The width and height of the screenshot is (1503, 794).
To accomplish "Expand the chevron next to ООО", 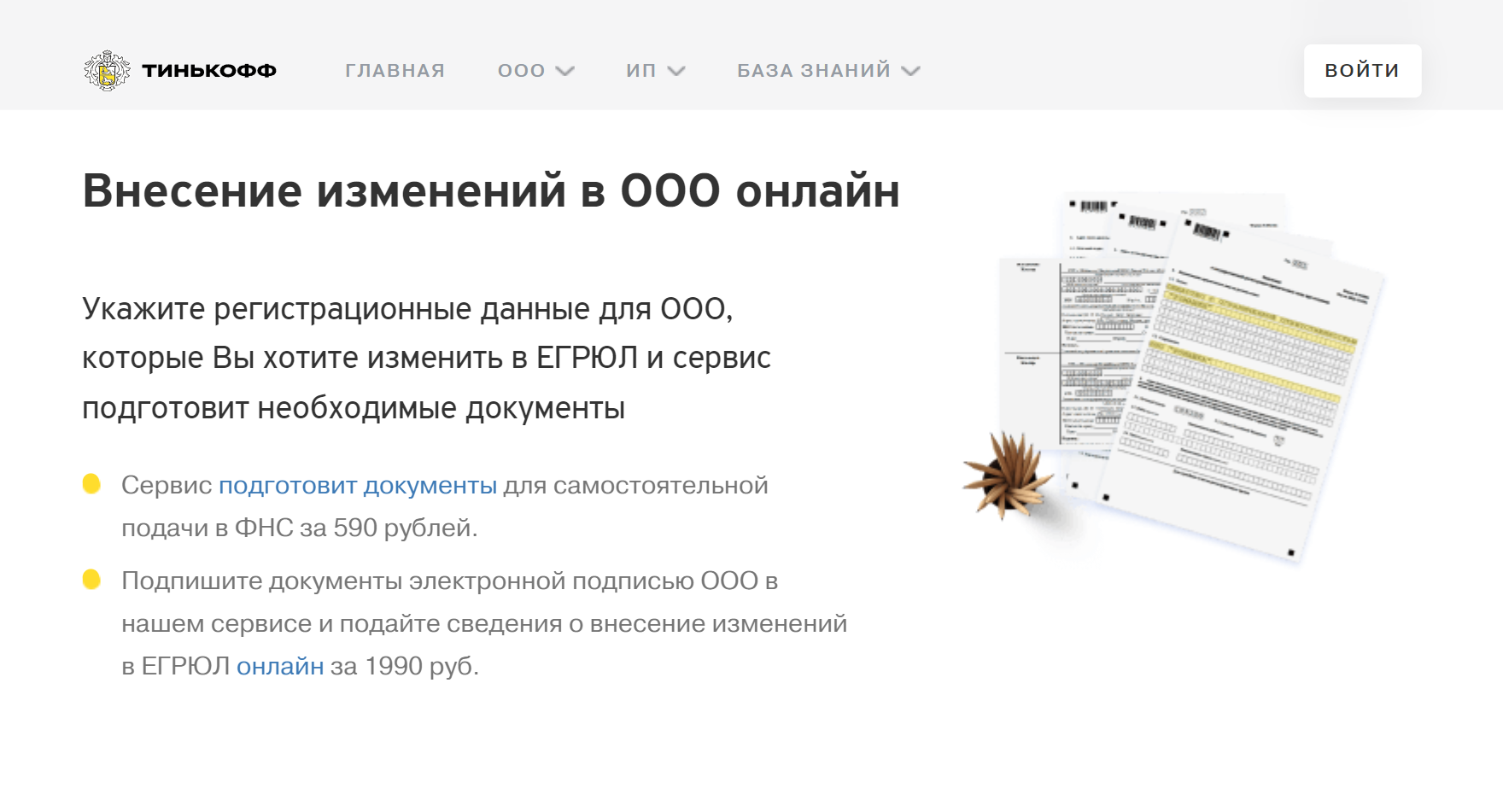I will 565,71.
